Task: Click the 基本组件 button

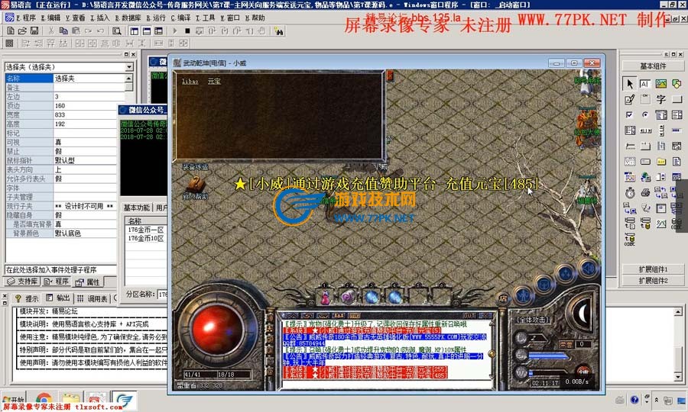Action: [x=653, y=66]
